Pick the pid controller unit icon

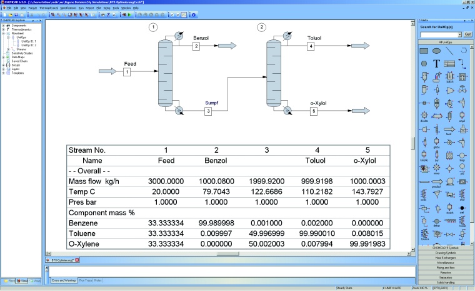(462, 169)
